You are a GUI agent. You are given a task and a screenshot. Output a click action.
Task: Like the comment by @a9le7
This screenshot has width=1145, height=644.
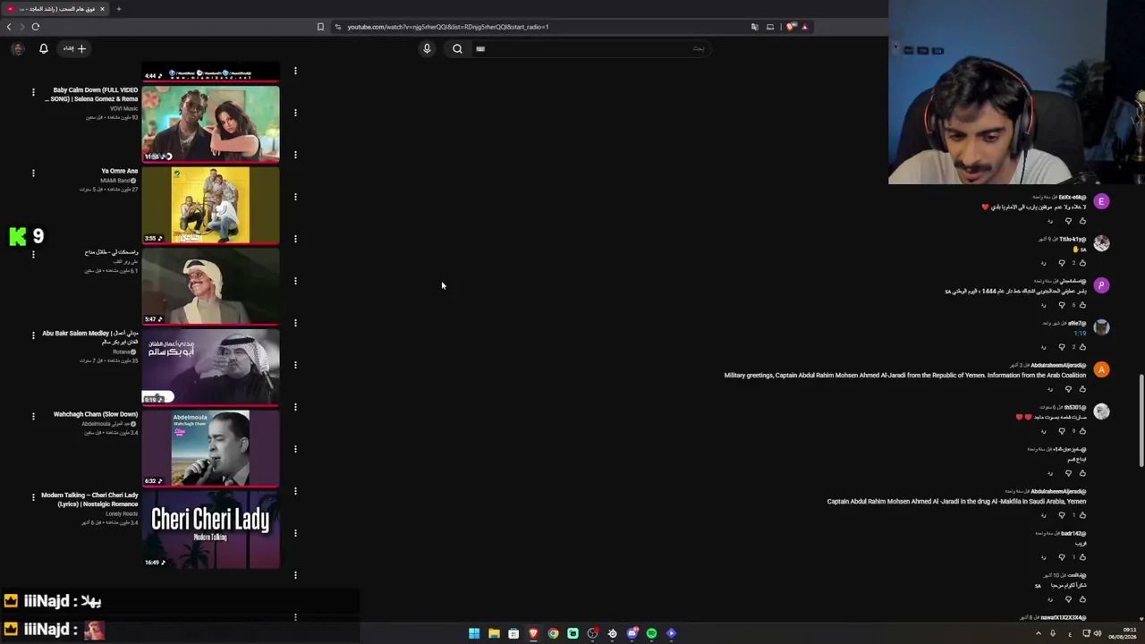click(x=1082, y=347)
